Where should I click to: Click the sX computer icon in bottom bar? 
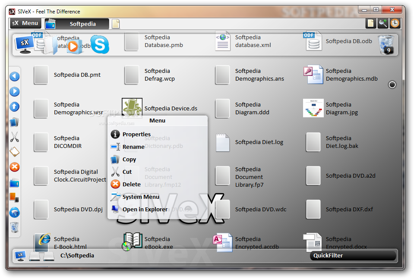(20, 256)
